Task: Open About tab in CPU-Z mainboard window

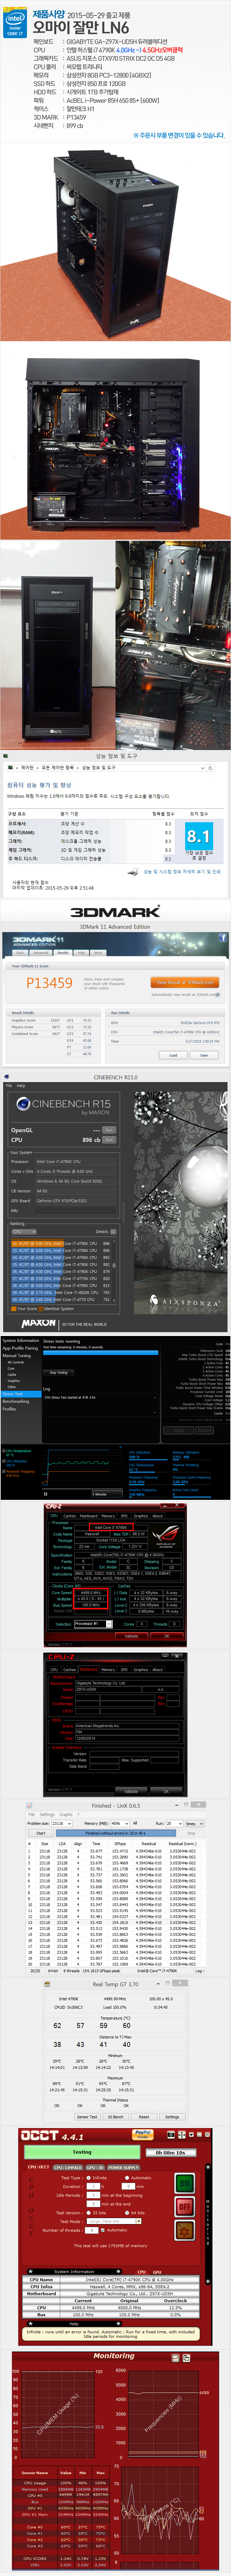Action: pos(157,1670)
